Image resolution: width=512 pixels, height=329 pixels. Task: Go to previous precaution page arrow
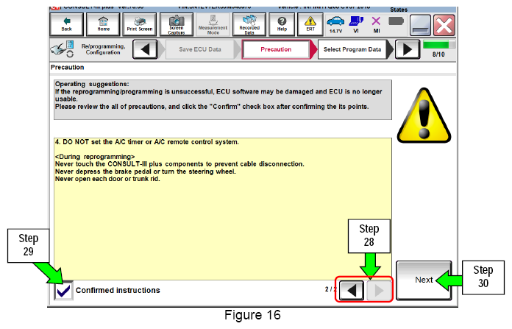352,290
